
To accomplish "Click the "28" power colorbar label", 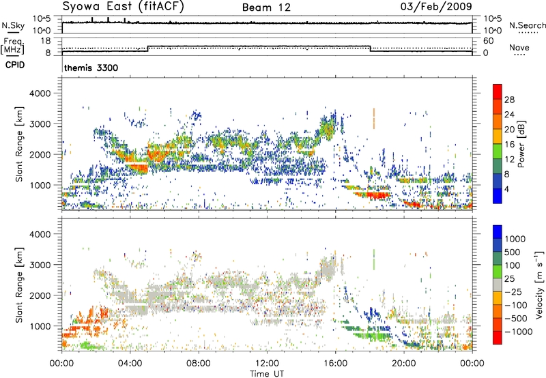I will (509, 100).
